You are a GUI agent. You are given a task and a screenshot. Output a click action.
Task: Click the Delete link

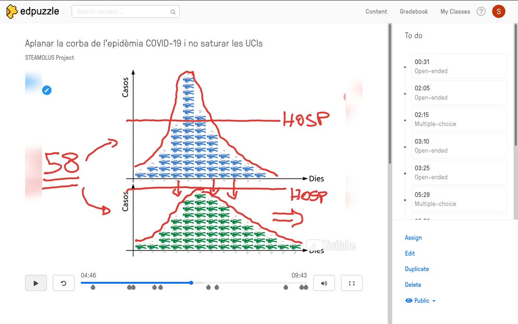(x=413, y=285)
